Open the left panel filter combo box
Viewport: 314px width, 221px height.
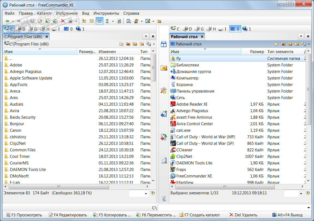[139, 194]
